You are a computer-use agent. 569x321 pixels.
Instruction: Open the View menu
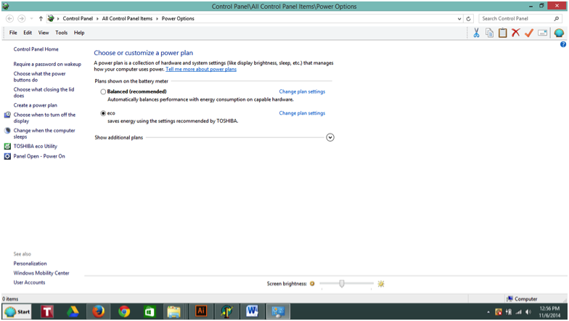[x=44, y=33]
